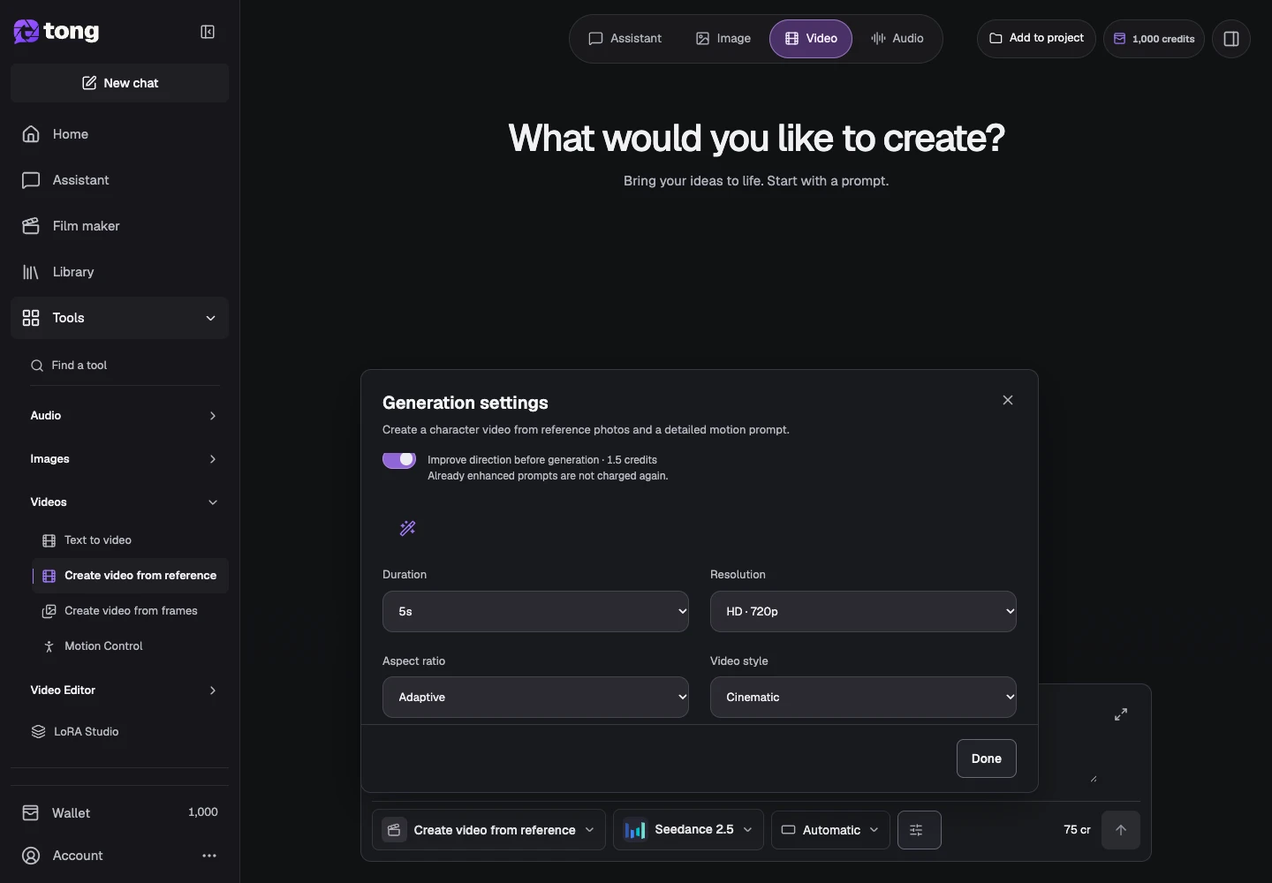
Task: Click the Done button
Action: coord(987,758)
